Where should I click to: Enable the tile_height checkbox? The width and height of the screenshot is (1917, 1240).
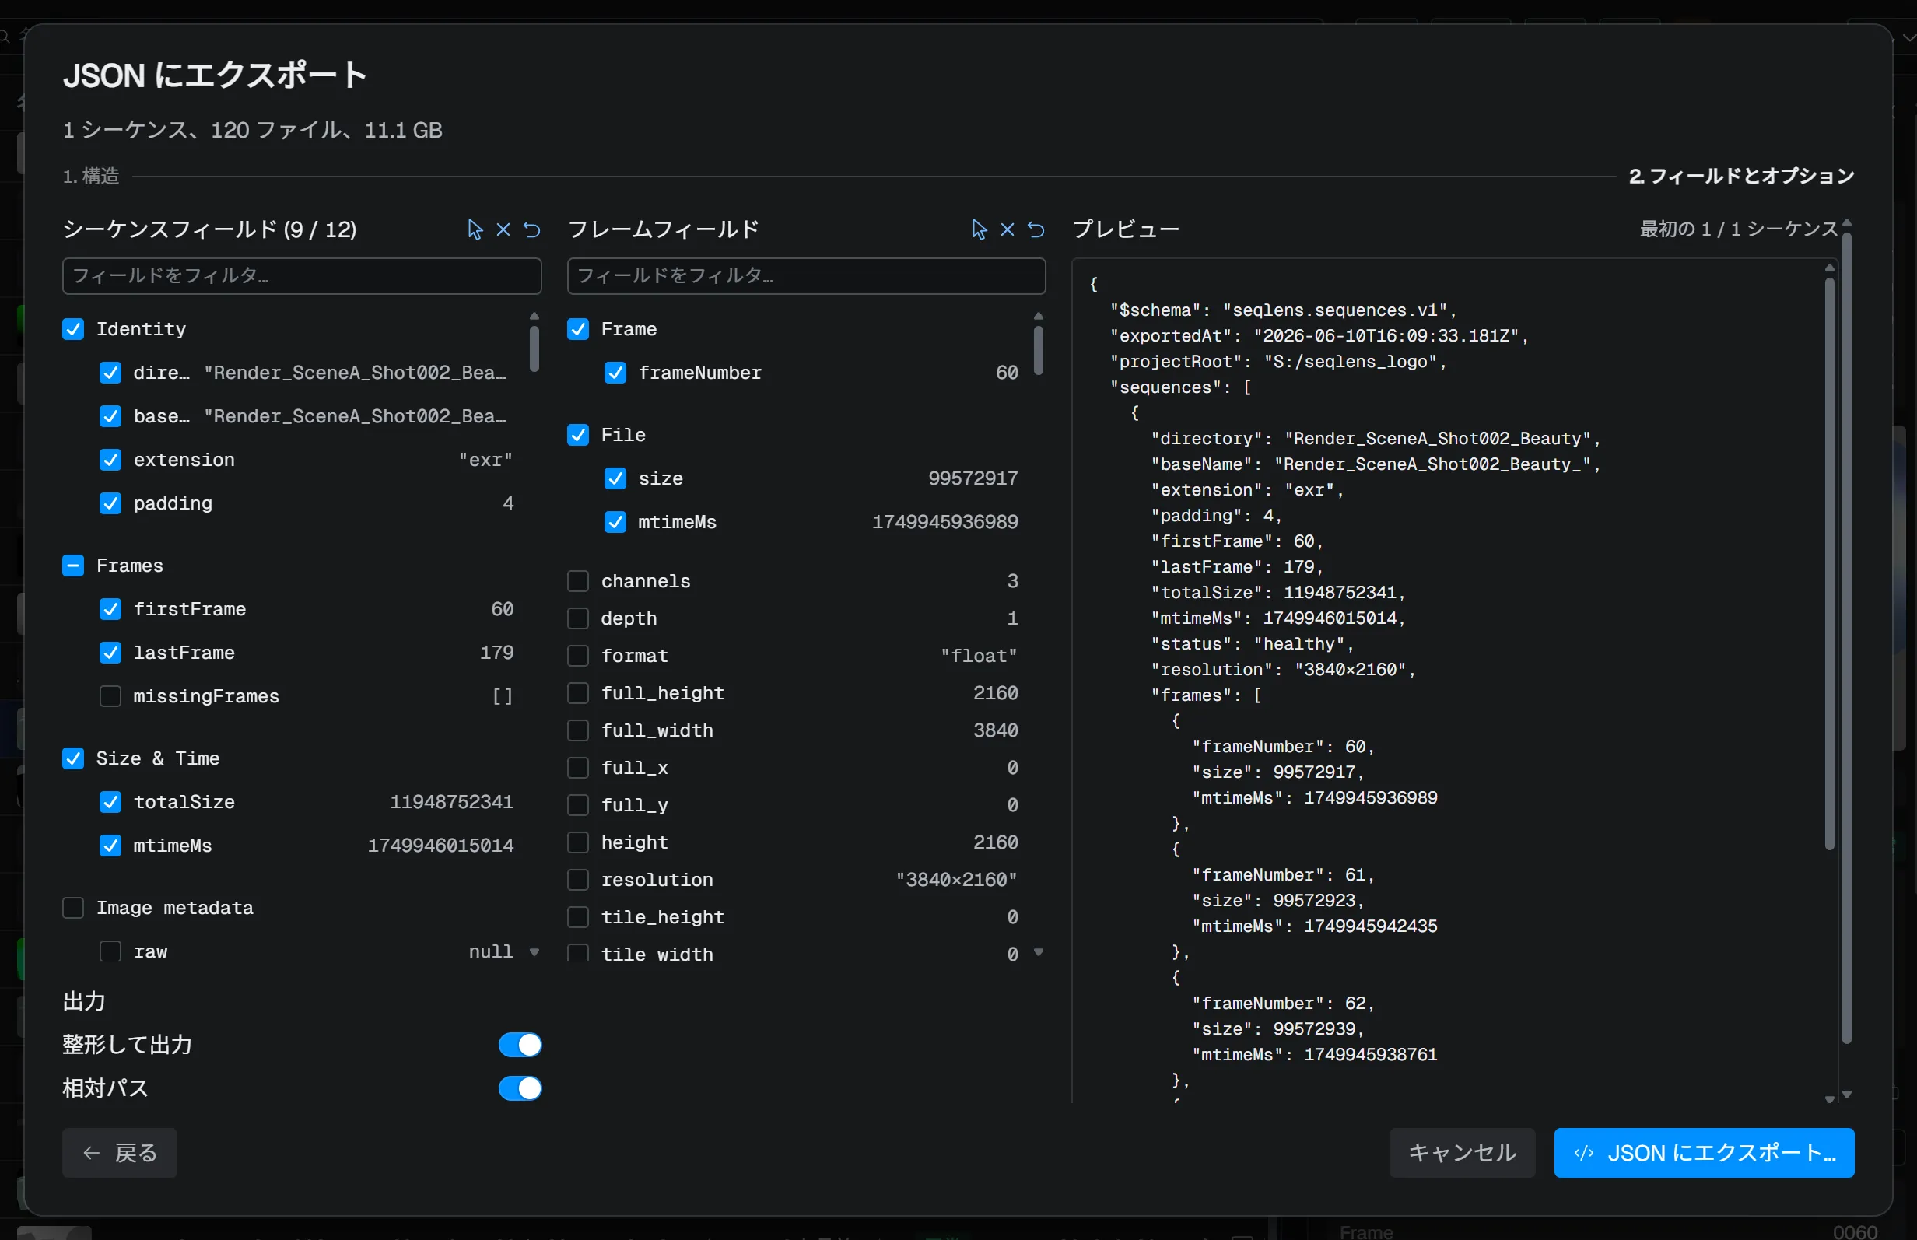578,917
